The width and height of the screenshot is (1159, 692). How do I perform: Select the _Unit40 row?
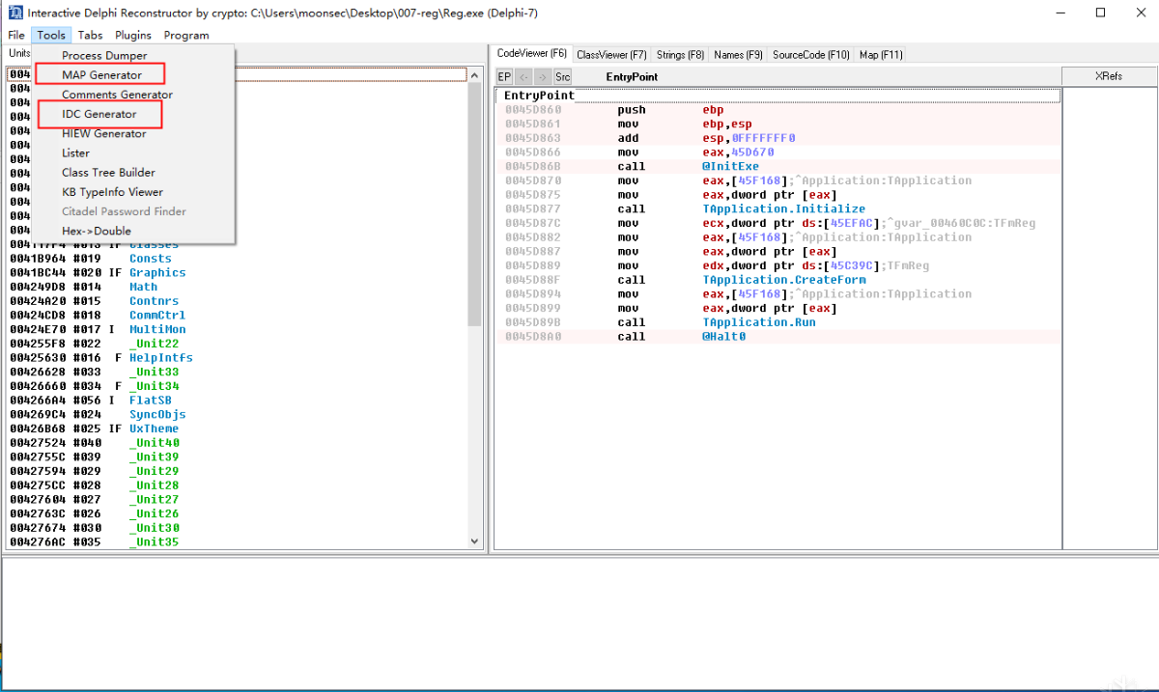tap(237, 443)
